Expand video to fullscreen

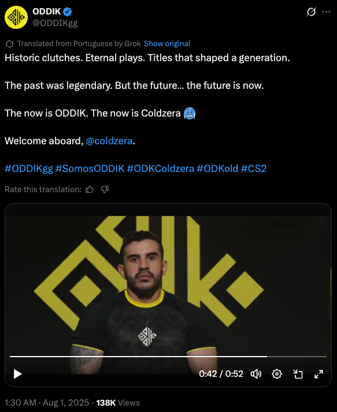click(x=319, y=374)
